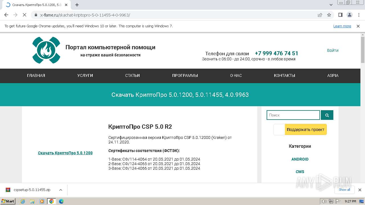Open File Explorer in taskbar
The image size is (365, 205).
[x=32, y=201]
